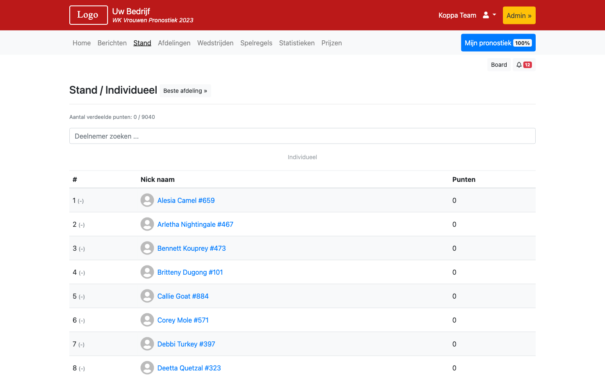Navigate to Afdelingen page

coord(174,43)
